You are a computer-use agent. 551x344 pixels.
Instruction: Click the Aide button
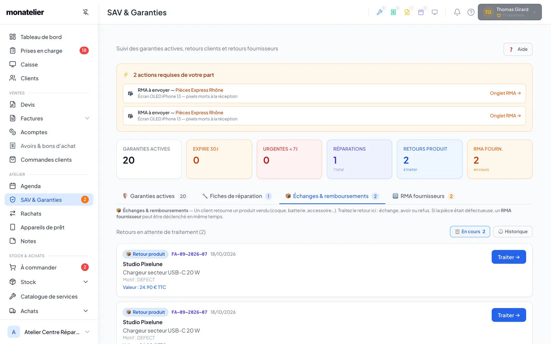pos(518,49)
